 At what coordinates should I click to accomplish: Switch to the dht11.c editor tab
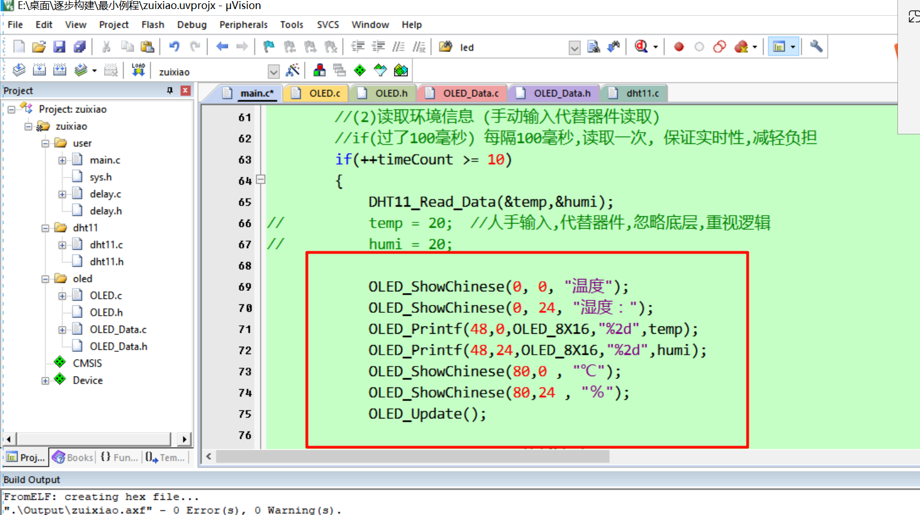(635, 93)
